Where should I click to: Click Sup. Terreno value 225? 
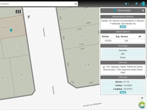coord(126,41)
